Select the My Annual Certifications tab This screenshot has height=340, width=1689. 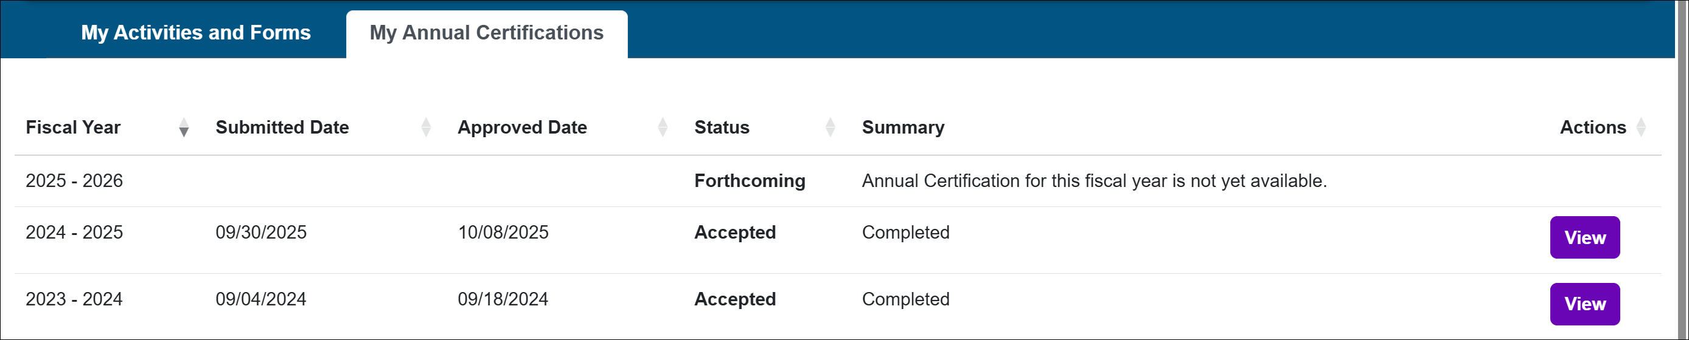click(x=486, y=33)
